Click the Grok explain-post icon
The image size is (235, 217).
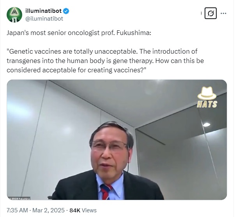click(210, 13)
